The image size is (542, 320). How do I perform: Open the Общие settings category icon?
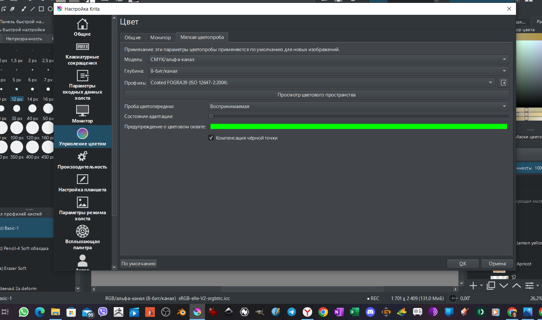(x=82, y=27)
